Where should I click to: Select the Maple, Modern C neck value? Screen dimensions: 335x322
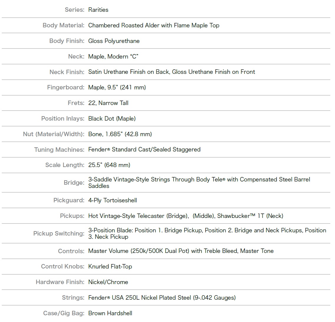tap(113, 56)
